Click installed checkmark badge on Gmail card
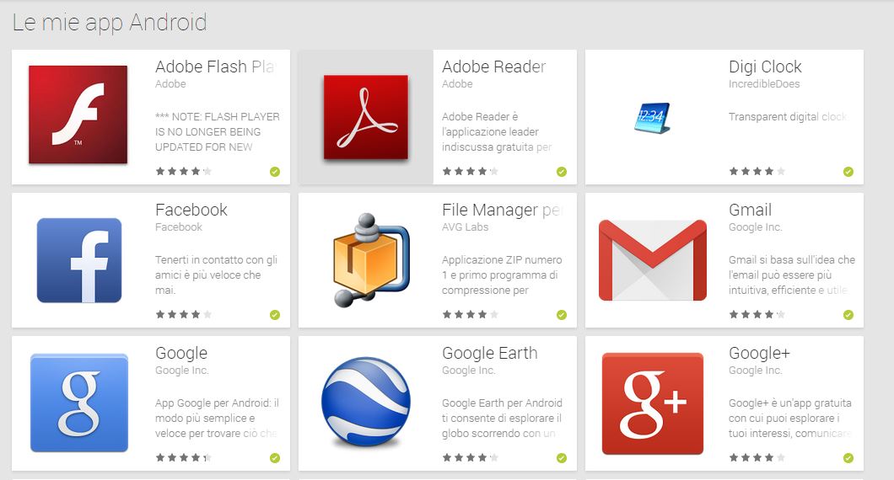This screenshot has height=480, width=894. pos(848,315)
